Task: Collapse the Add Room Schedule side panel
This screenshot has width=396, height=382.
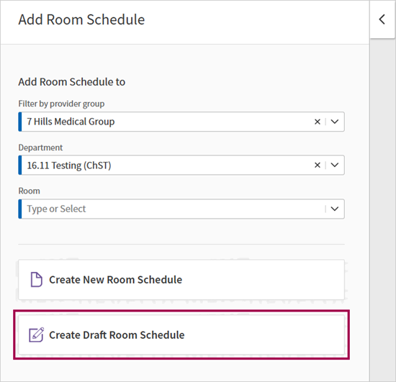Action: (x=382, y=19)
